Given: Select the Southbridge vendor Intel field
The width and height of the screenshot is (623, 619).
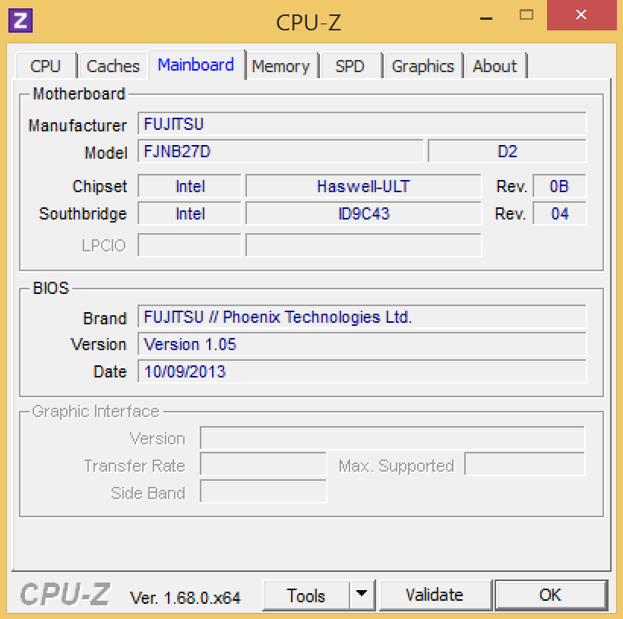Looking at the screenshot, I should click(x=189, y=213).
